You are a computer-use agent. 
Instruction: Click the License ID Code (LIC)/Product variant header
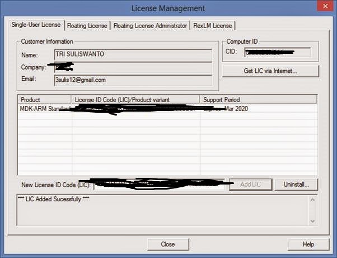135,100
